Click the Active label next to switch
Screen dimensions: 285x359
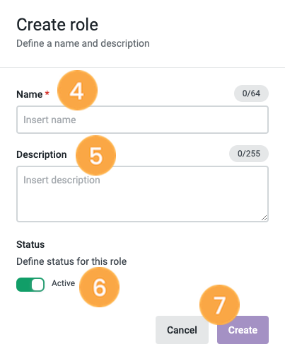pyautogui.click(x=63, y=283)
